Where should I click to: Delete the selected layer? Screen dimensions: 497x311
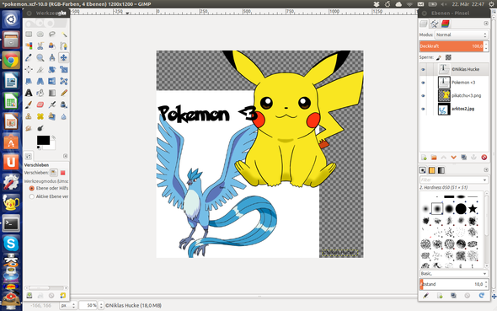click(x=484, y=158)
